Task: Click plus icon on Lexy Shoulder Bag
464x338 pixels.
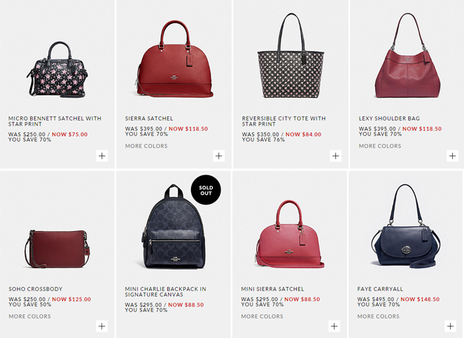Action: point(453,156)
